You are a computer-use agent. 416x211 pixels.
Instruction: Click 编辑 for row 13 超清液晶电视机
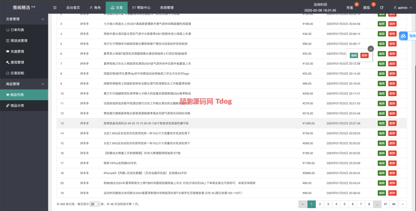point(382,123)
